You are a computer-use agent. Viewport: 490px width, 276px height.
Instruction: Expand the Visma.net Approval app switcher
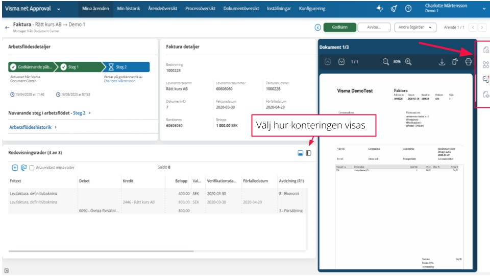[x=58, y=9]
